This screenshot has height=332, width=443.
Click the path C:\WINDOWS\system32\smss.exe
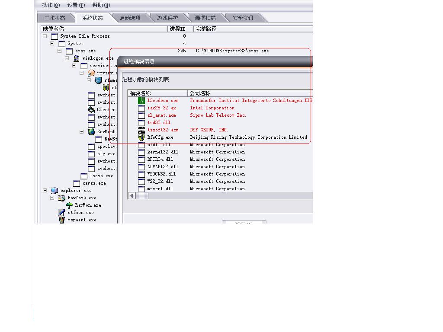(232, 51)
